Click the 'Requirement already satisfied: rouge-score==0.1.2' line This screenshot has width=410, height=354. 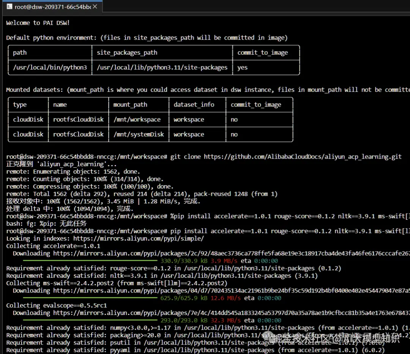click(x=173, y=268)
